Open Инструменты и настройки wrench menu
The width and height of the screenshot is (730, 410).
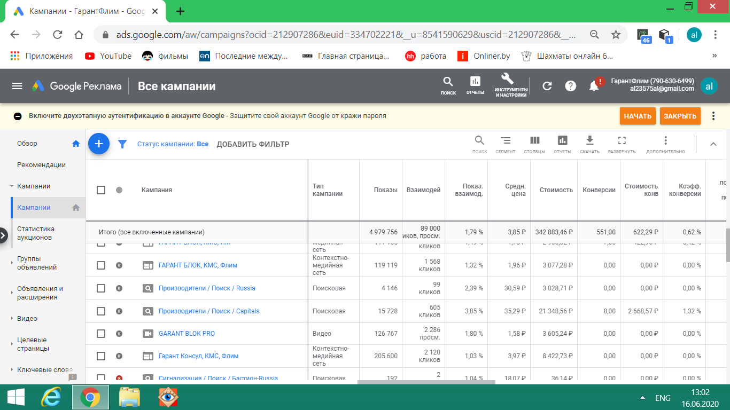coord(511,85)
